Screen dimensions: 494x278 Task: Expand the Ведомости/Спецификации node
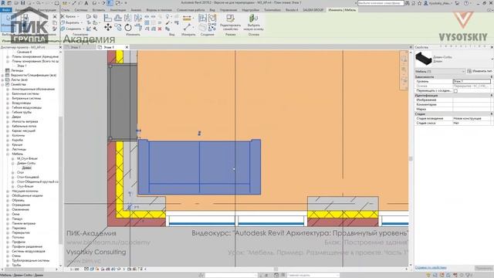(x=3, y=76)
